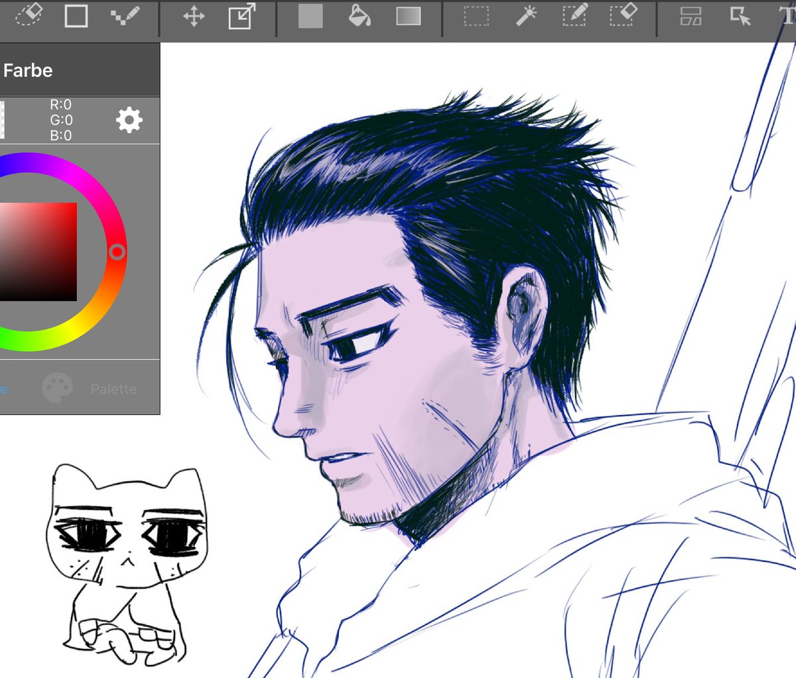Choose the rectangular Marquee selection tool

475,17
